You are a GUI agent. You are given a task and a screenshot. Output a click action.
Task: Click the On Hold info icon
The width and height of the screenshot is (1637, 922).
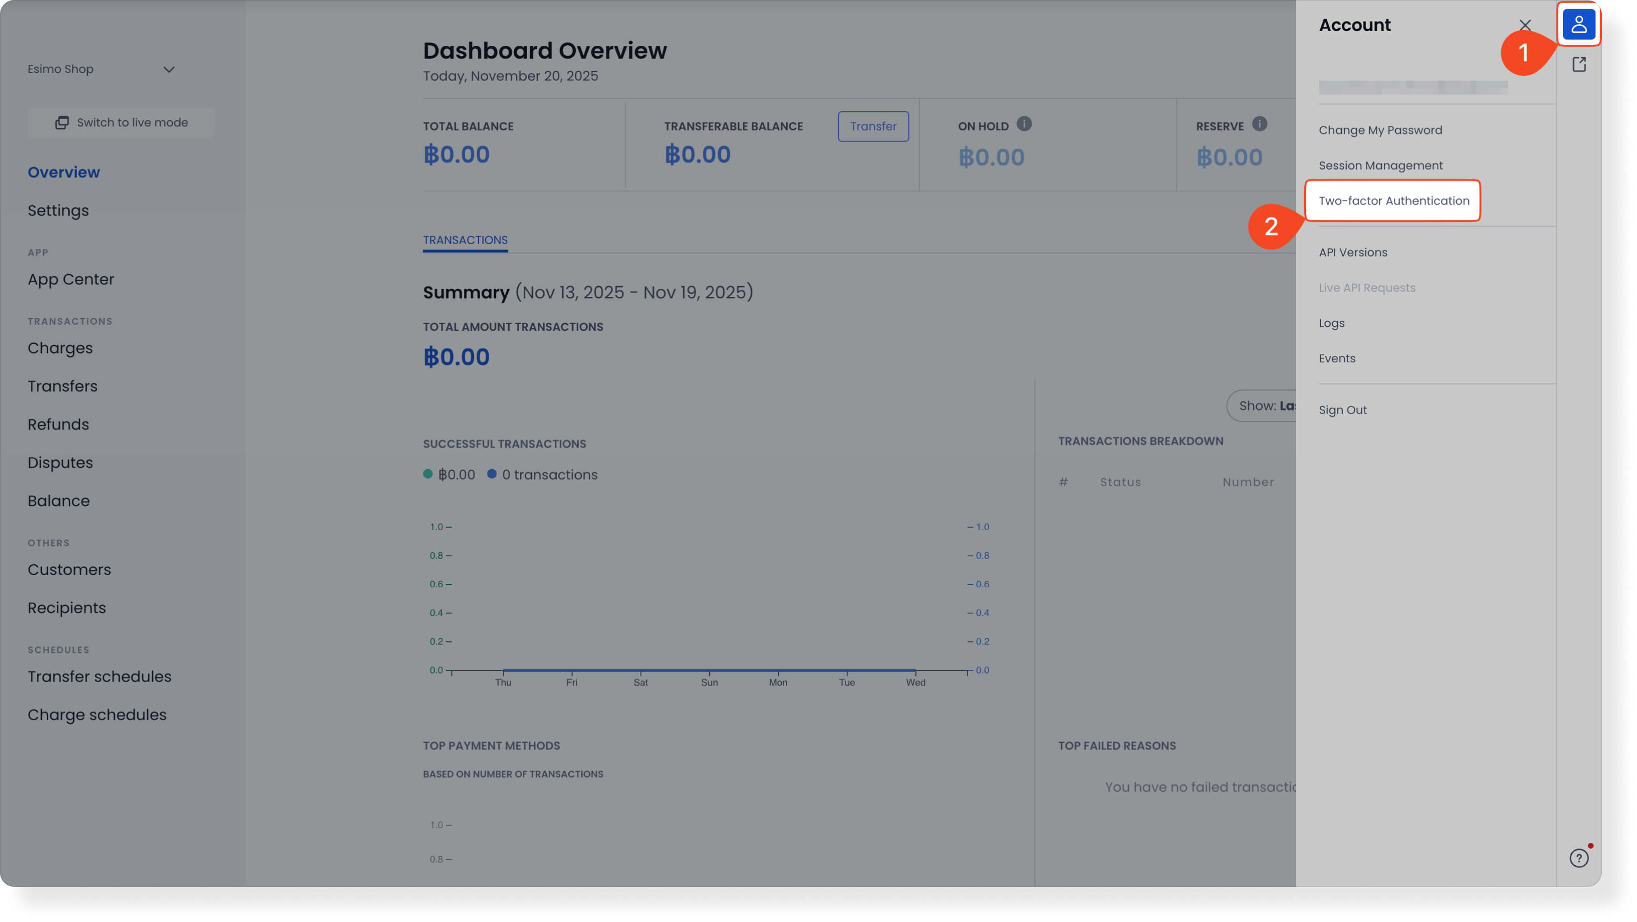[1024, 124]
